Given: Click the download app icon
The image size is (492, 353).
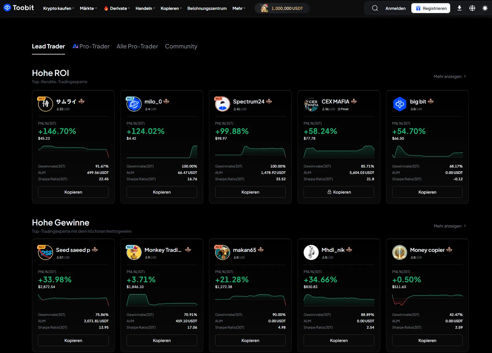Looking at the screenshot, I should pyautogui.click(x=459, y=8).
